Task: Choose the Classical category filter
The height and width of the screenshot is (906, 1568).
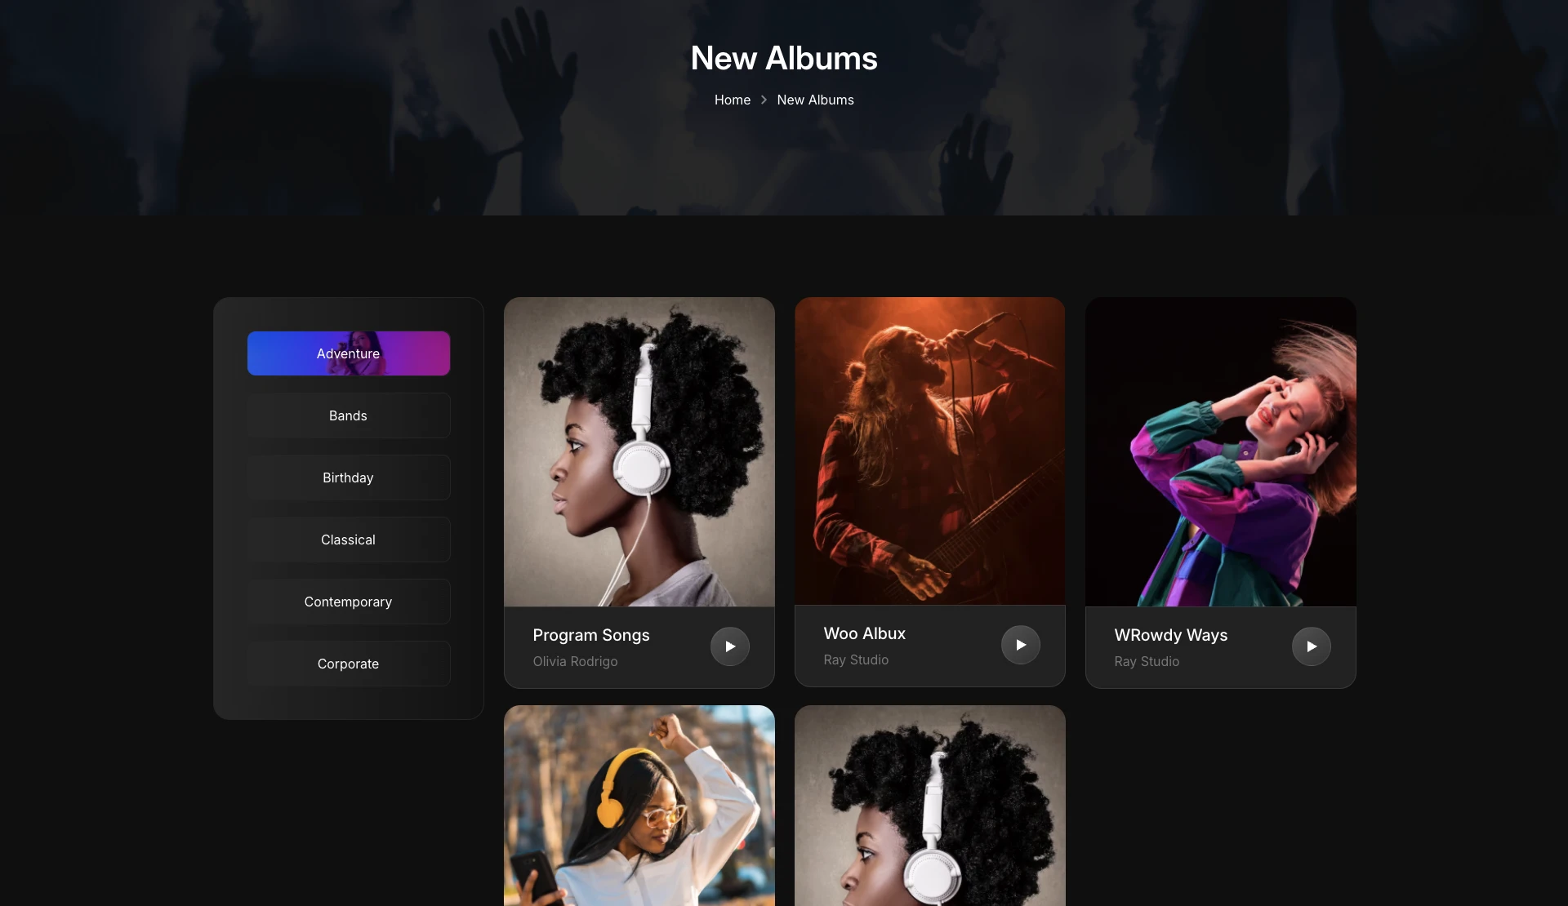Action: 349,540
